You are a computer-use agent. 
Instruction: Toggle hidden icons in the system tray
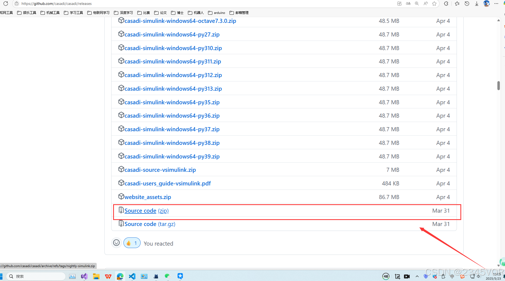[417, 276]
